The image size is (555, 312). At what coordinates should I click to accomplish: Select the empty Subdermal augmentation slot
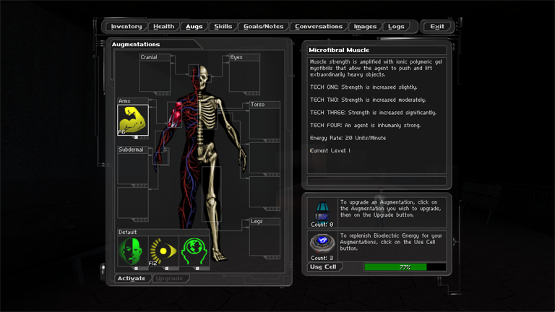coord(133,169)
